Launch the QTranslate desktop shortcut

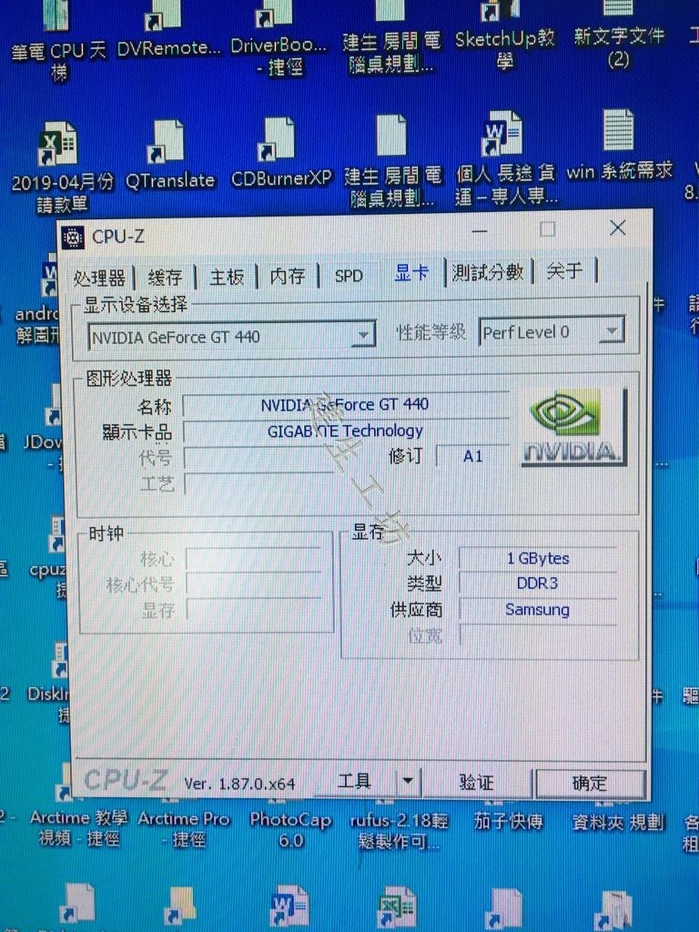[x=166, y=142]
